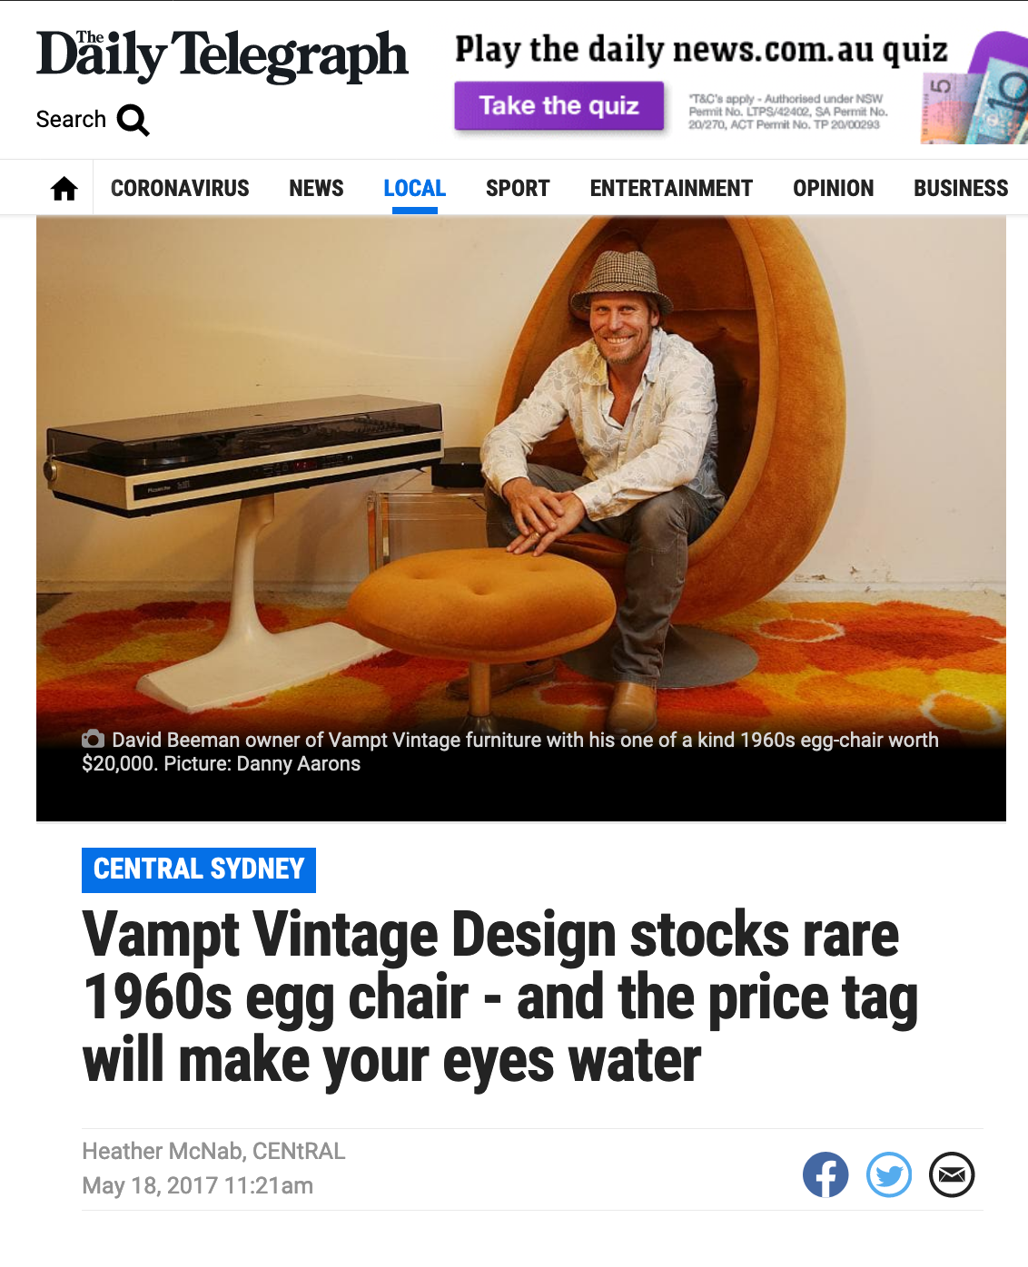Go to the home page via house icon
The image size is (1028, 1267).
[64, 189]
